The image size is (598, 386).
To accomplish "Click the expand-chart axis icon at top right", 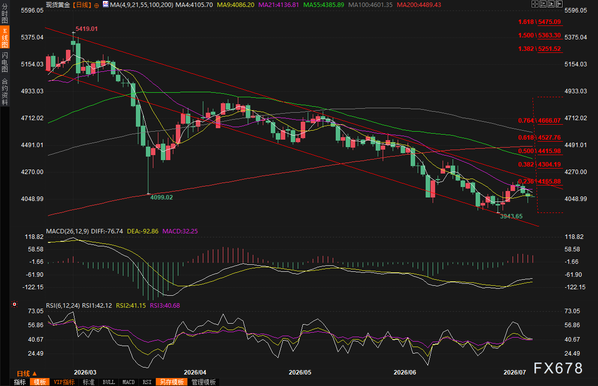I will tap(551, 4).
